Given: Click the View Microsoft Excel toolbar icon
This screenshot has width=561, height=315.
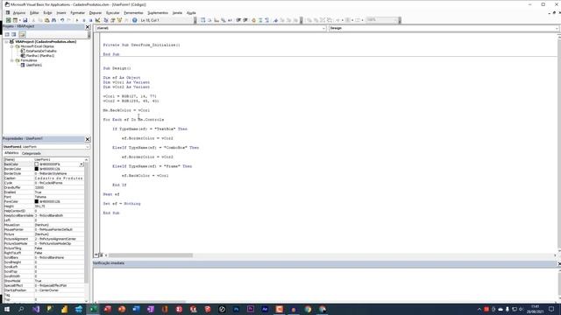Looking at the screenshot, I should point(8,20).
